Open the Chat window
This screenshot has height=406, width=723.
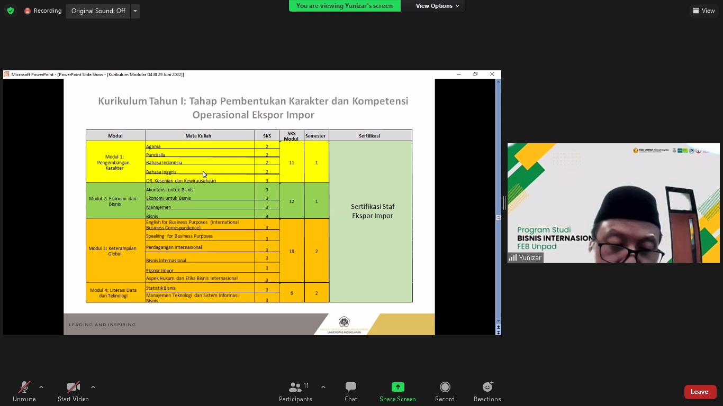[x=350, y=391]
